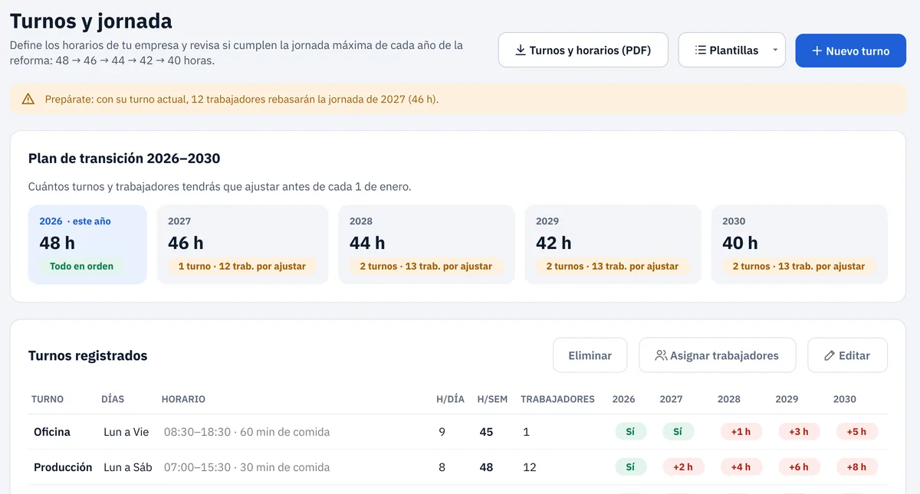Viewport: 920px width, 494px height.
Task: Click the 2029 column header in the table
Action: [787, 399]
